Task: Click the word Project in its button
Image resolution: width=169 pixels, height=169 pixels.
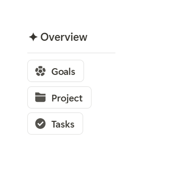Action: [x=67, y=98]
